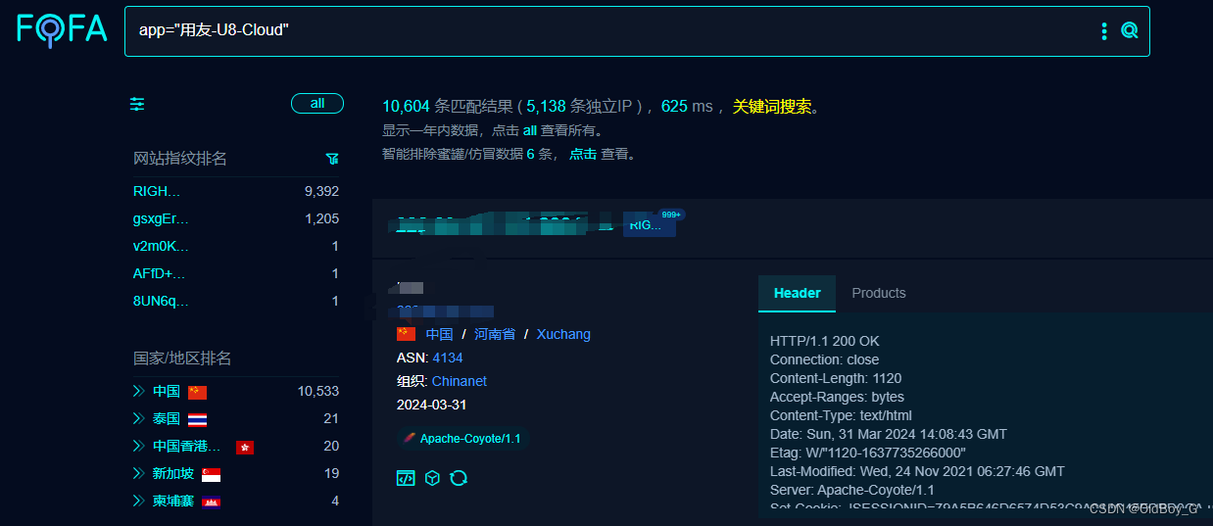Select 泰国 in country ranking
This screenshot has width=1213, height=526.
[x=167, y=418]
